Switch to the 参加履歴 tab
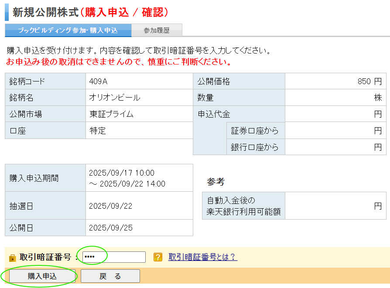This screenshot has width=390, height=288. click(157, 30)
